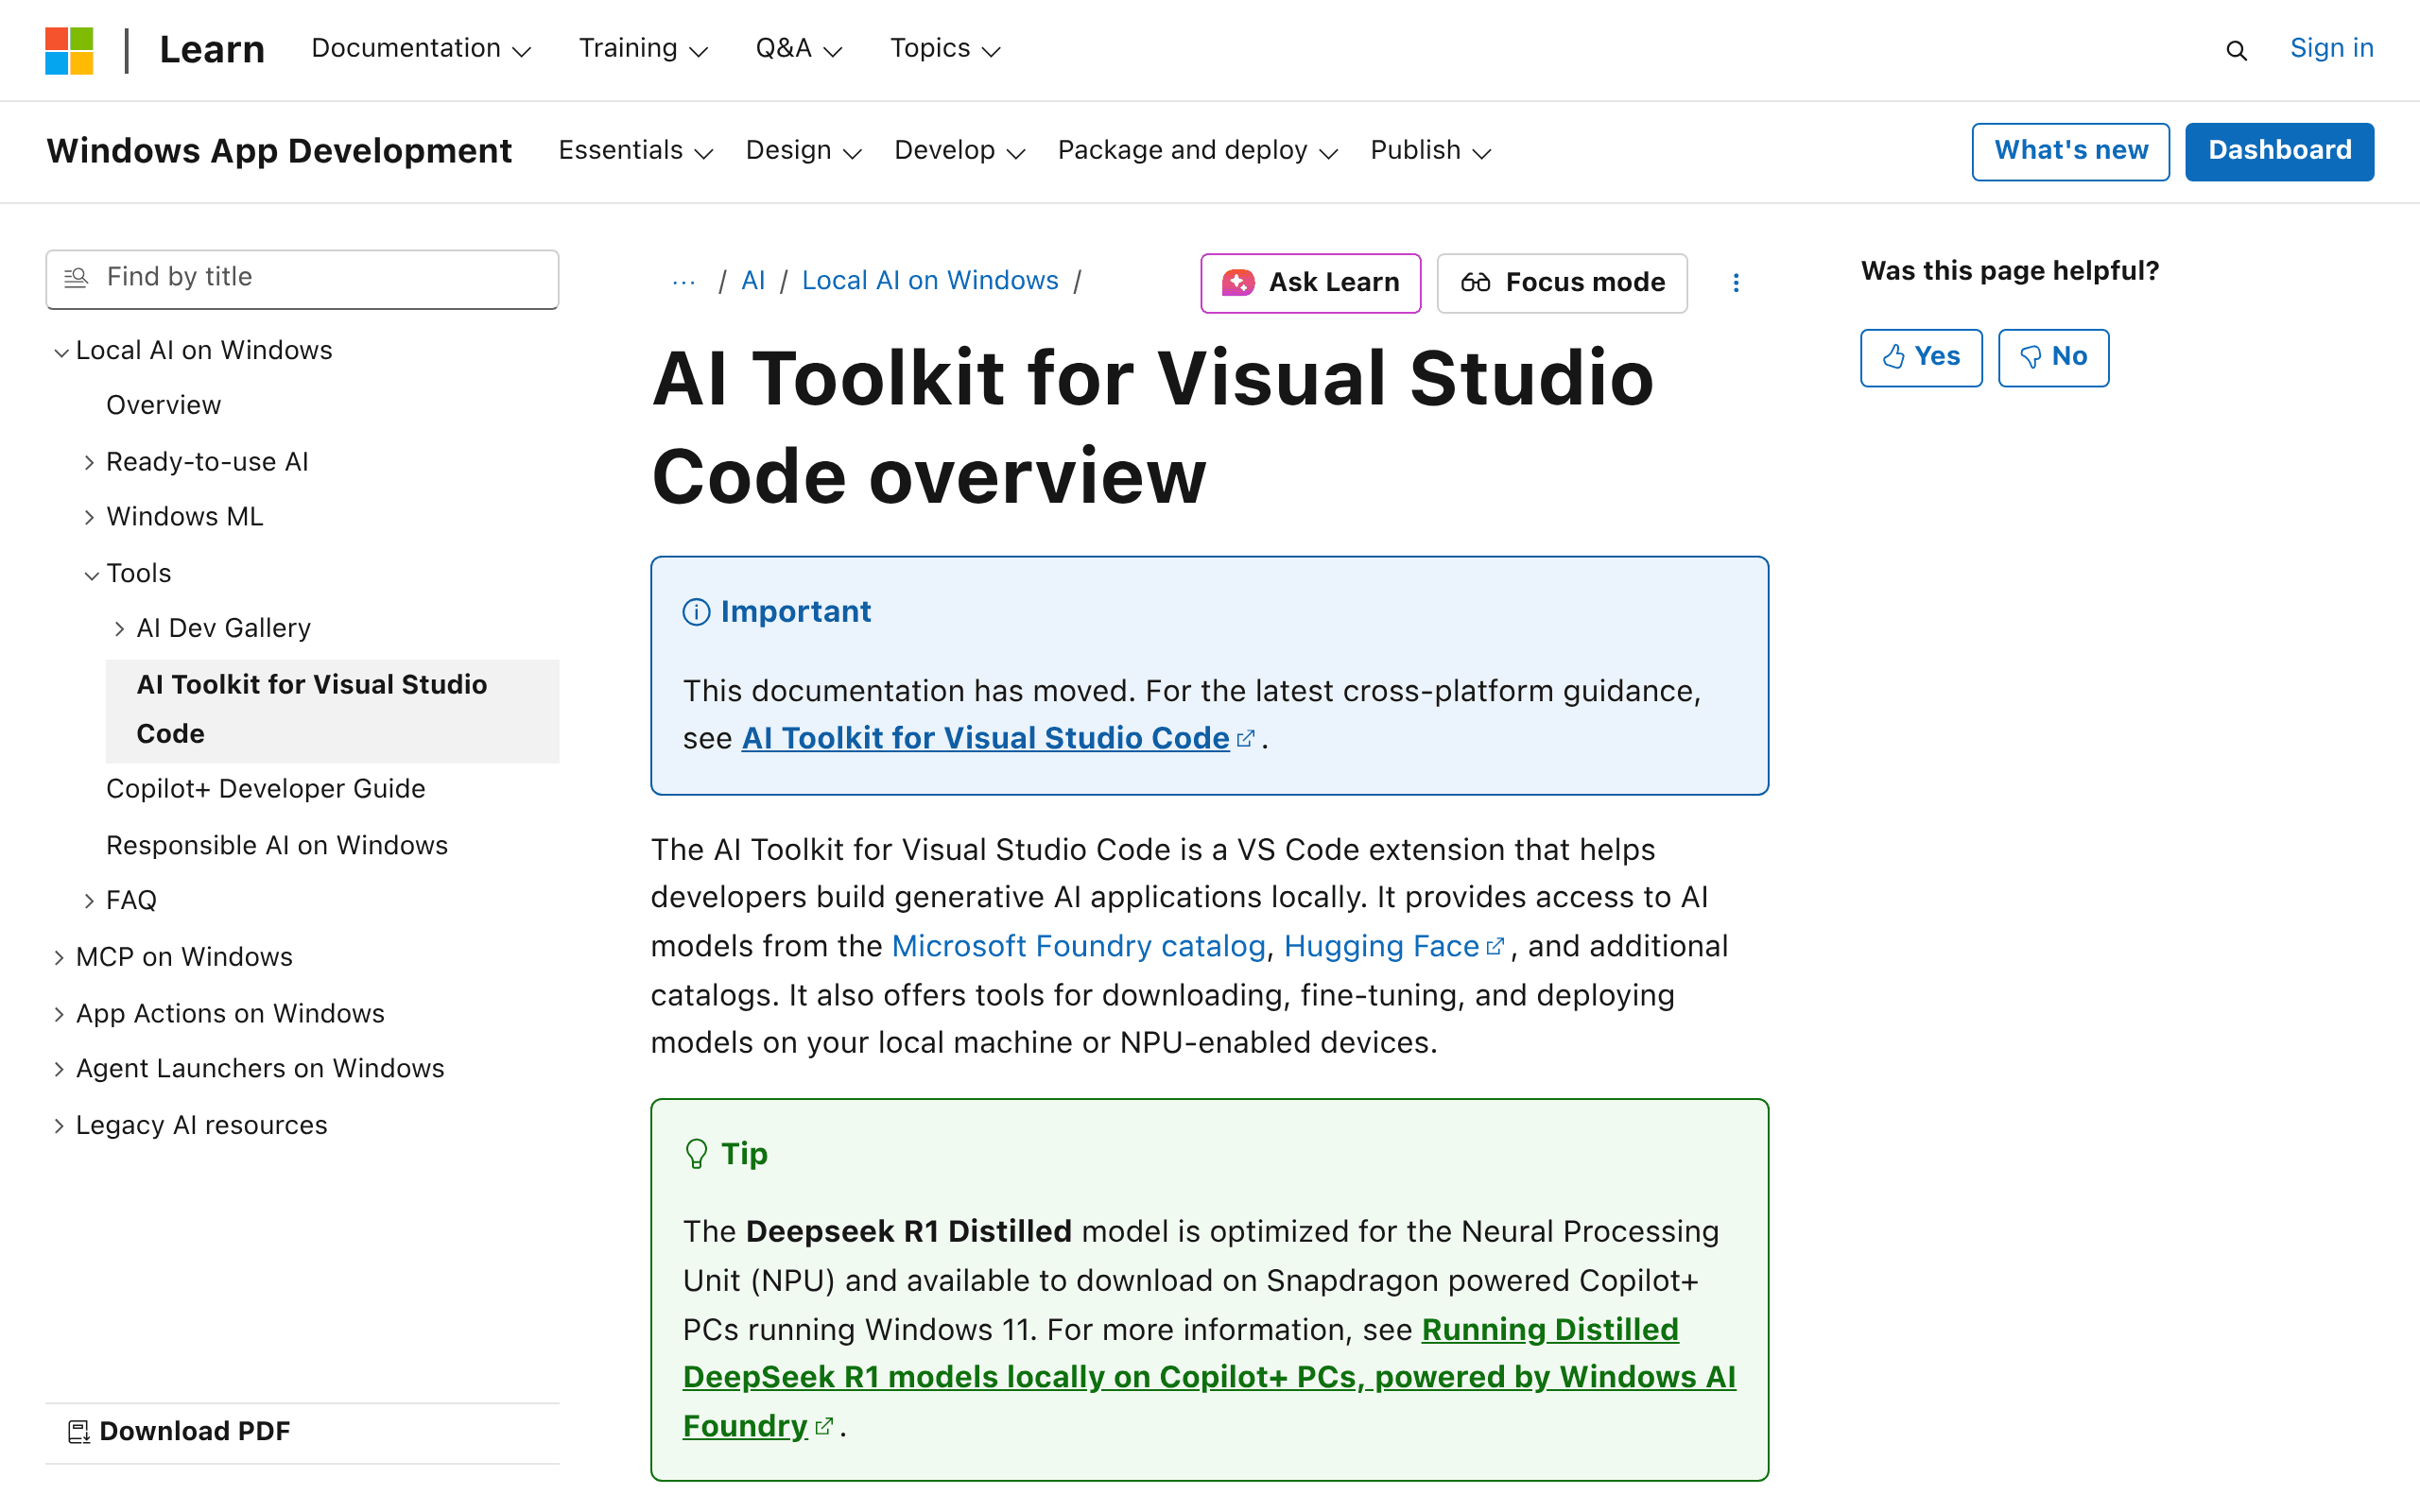Expand the Publish menu

coord(1430,151)
